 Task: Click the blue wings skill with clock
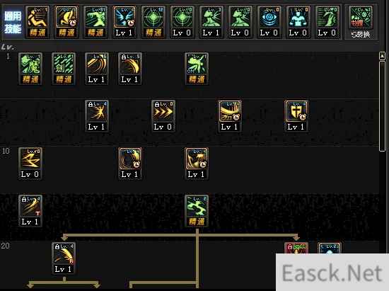(124, 22)
